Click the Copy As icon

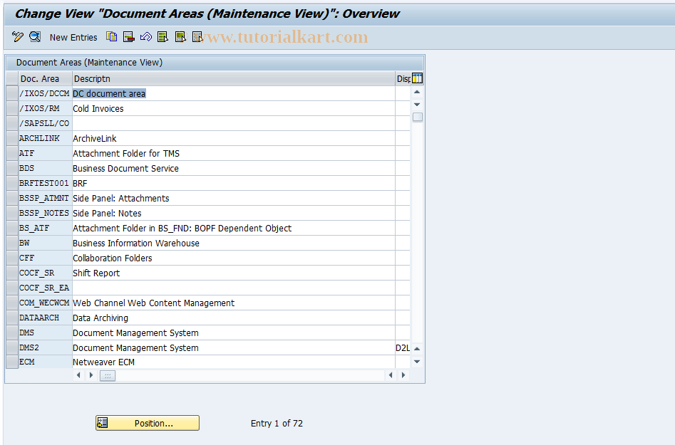point(112,37)
